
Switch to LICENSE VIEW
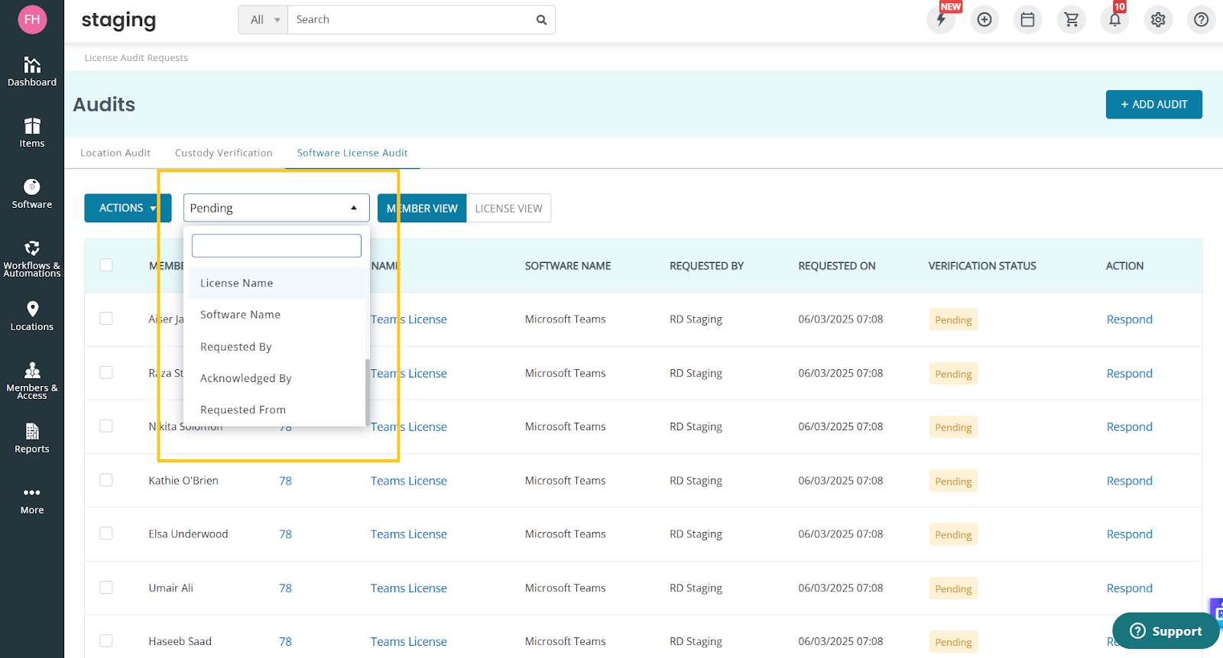pyautogui.click(x=508, y=208)
